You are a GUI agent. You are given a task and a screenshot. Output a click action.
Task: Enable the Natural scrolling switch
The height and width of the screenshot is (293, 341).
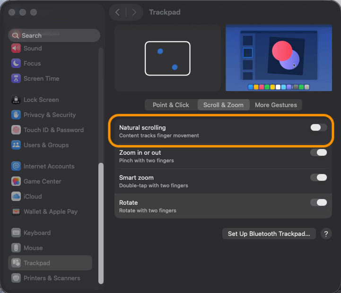319,127
